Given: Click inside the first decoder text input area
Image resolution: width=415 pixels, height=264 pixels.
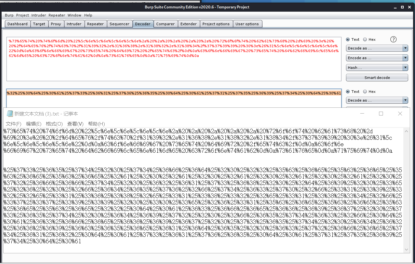Looking at the screenshot, I should pos(174,69).
